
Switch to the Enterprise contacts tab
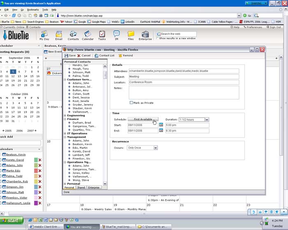click(x=94, y=187)
